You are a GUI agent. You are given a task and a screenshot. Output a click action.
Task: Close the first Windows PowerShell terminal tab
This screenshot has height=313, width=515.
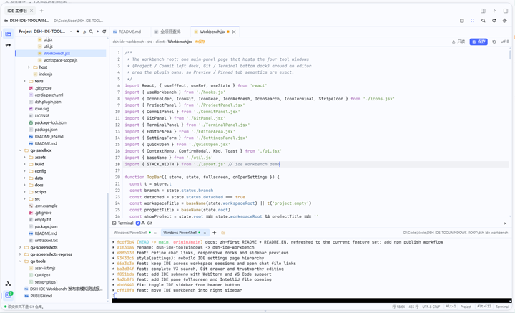coord(155,233)
